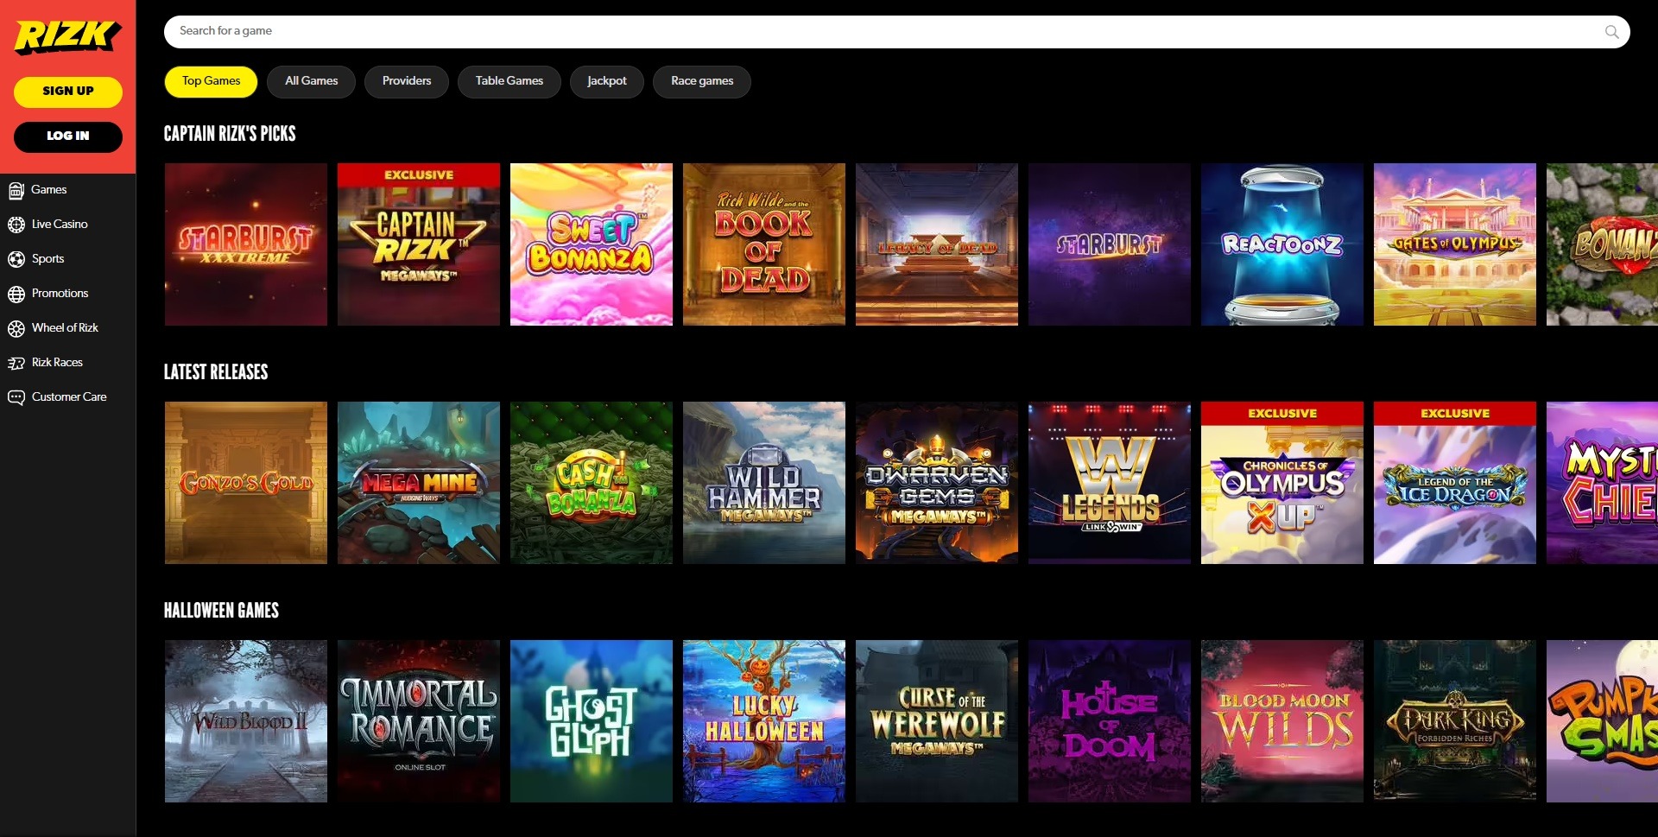Open the Sports sidebar link
The height and width of the screenshot is (837, 1658).
(x=48, y=259)
